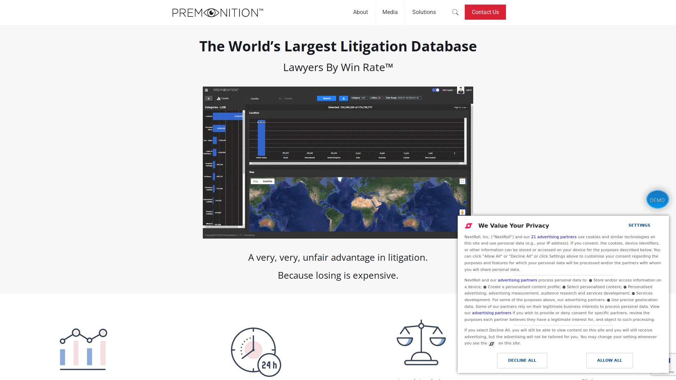
Task: Open the Solutions menu
Action: (x=424, y=12)
